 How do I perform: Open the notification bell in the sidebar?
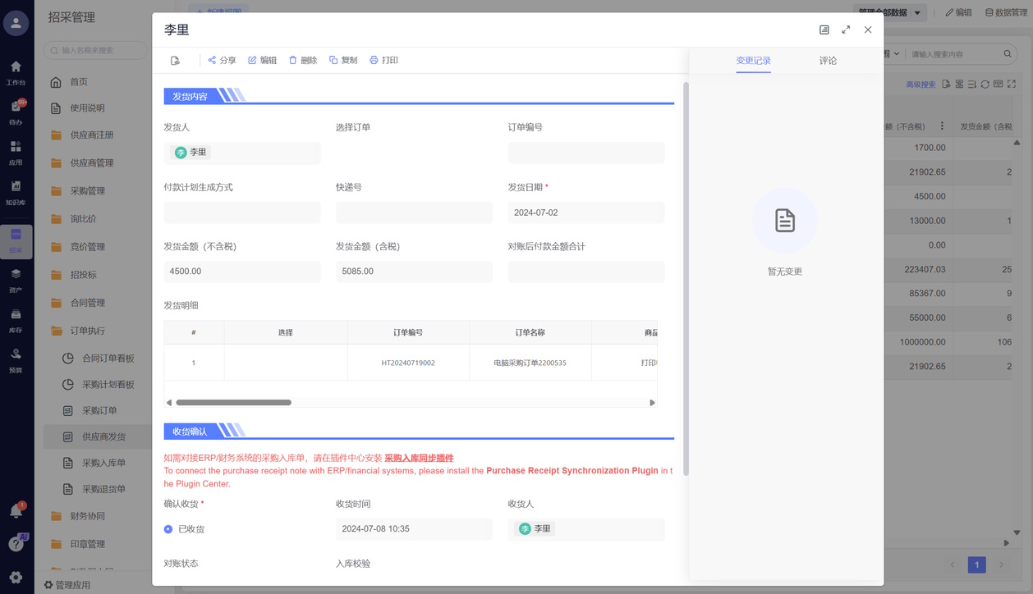[16, 511]
